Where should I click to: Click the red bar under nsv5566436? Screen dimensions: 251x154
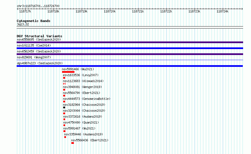(x=72, y=143)
